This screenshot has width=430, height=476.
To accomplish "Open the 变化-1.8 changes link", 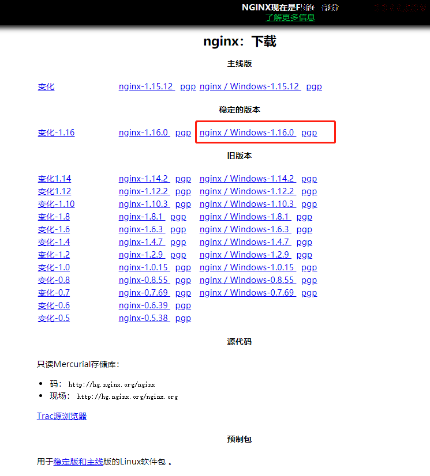I will click(x=54, y=217).
